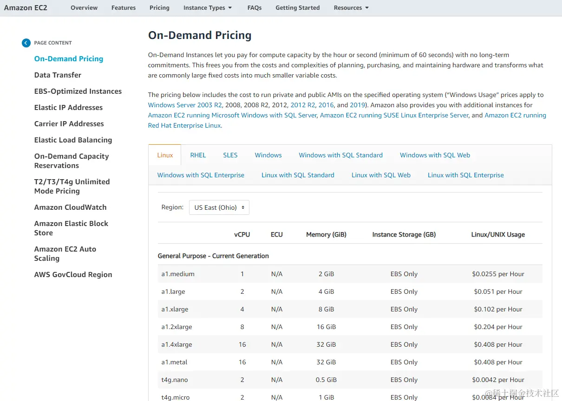Click General Purpose - Current Generation heading
This screenshot has width=562, height=401.
(213, 256)
